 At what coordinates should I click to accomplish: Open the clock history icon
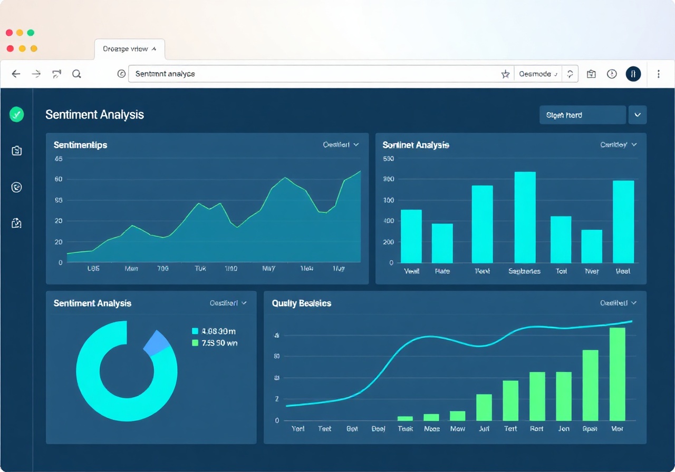(612, 74)
